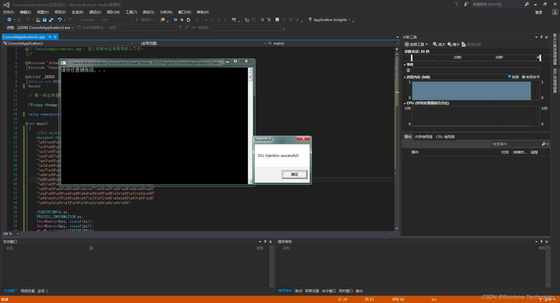Click the breakpoint toggle icon in toolbar
The width and height of the screenshot is (560, 303).
[x=234, y=20]
